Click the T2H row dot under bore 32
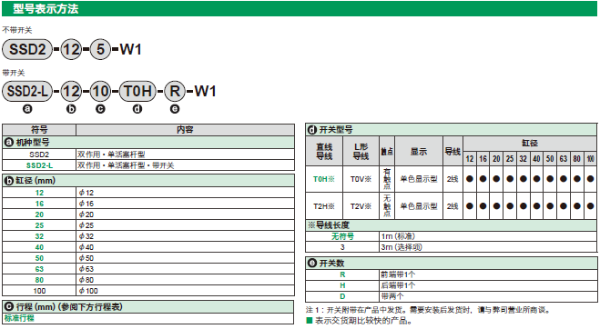The height and width of the screenshot is (329, 600). click(x=524, y=206)
